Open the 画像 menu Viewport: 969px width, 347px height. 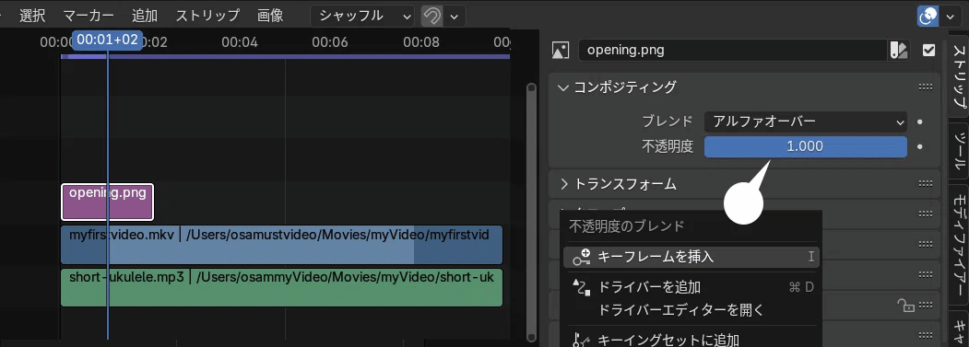tap(270, 16)
